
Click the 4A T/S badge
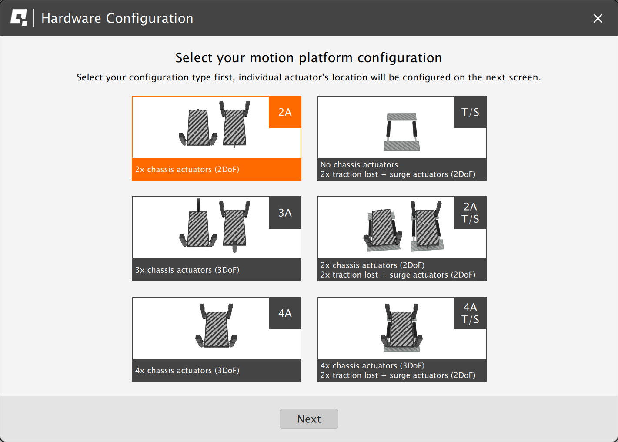tap(470, 313)
